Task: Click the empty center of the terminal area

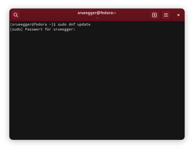Action: coord(97,82)
